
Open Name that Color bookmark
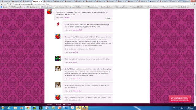click(76, 7)
